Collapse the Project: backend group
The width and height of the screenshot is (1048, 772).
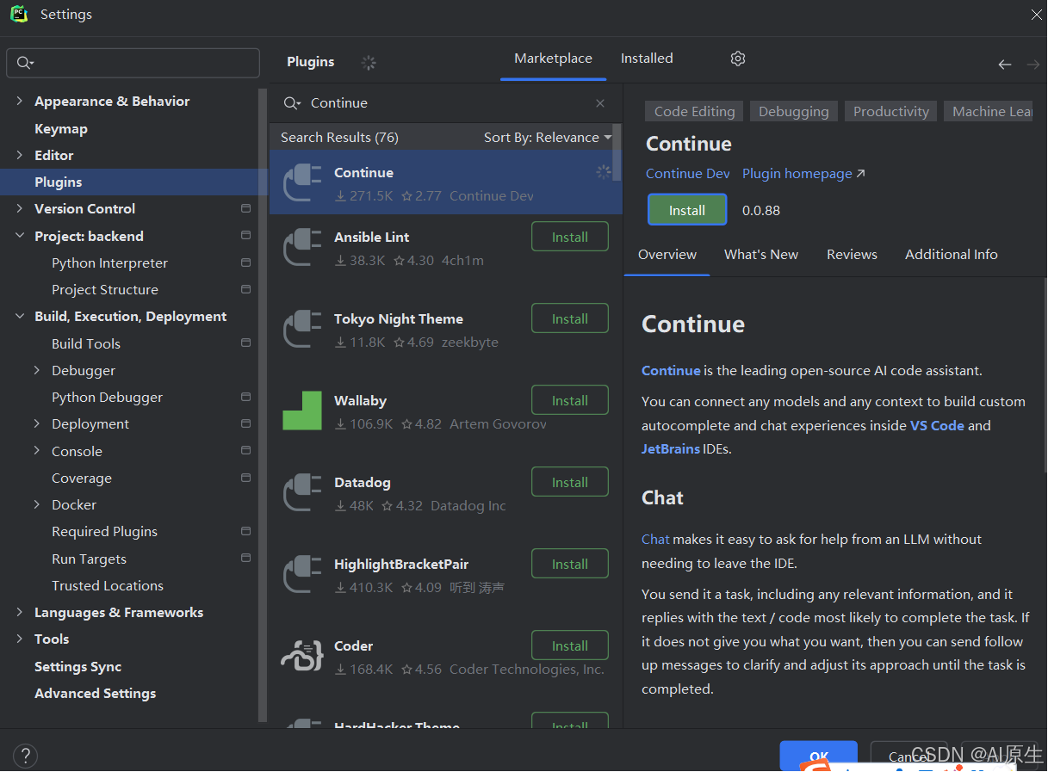[x=20, y=236]
